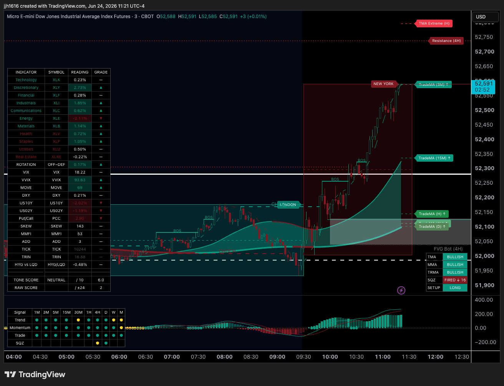Click the US10Y reading -2.02%

coord(80,203)
